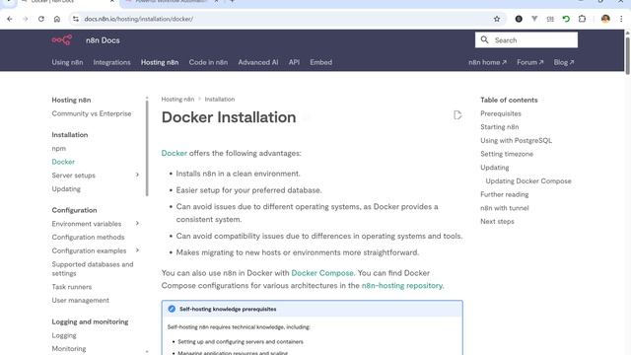
Task: Reload the page with refresh icon
Action: coord(41,19)
